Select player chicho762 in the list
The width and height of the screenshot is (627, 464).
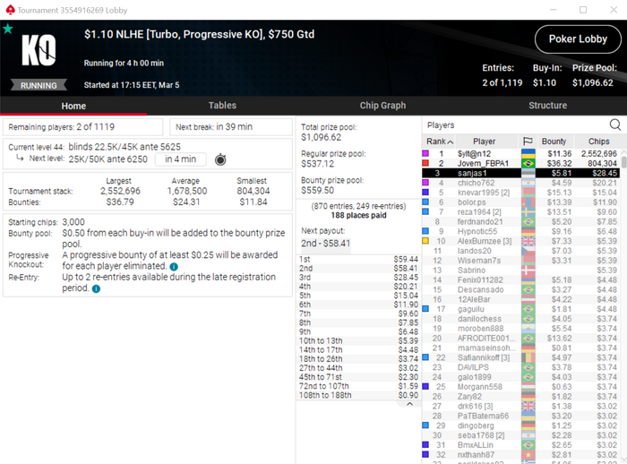(x=521, y=183)
